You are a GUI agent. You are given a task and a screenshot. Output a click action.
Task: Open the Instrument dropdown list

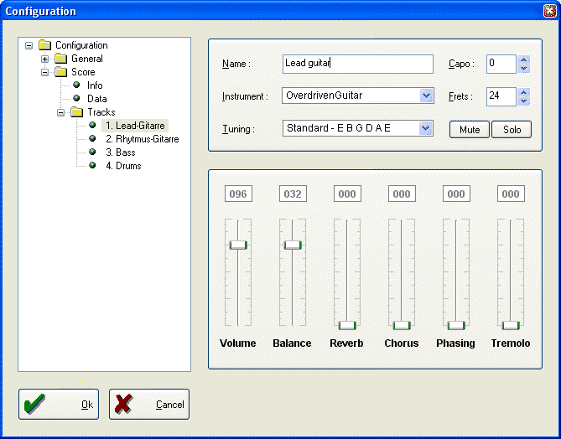pos(426,96)
